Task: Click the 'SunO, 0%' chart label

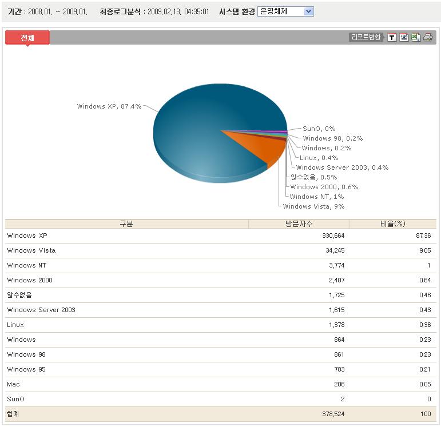Action: click(x=319, y=129)
